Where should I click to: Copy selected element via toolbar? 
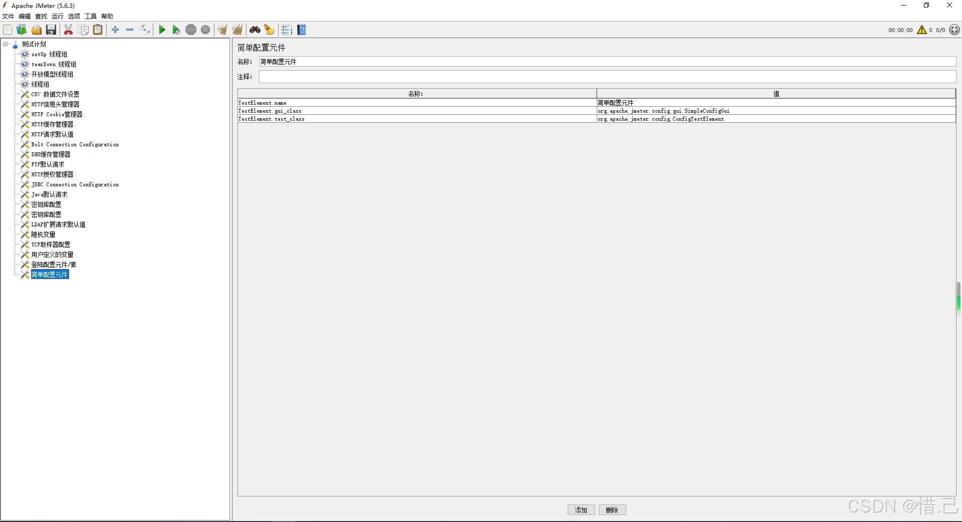coord(84,30)
